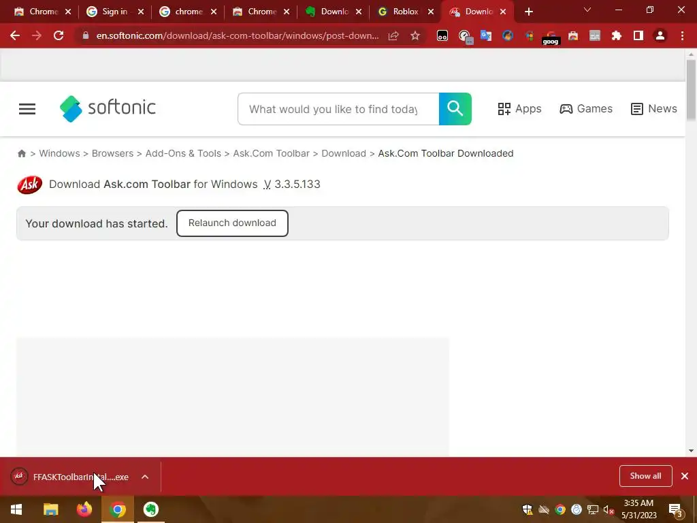697x523 pixels.
Task: Click the home icon in the breadcrumb
Action: pyautogui.click(x=21, y=153)
